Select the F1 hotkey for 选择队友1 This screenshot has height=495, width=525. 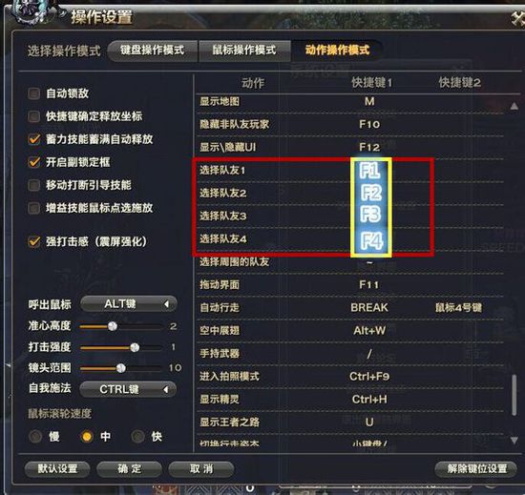(369, 170)
